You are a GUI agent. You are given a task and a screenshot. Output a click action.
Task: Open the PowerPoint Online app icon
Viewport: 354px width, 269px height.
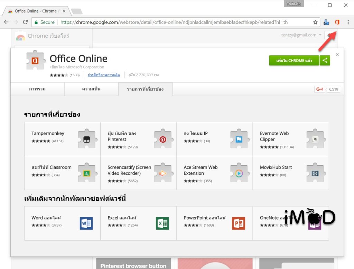(238, 223)
